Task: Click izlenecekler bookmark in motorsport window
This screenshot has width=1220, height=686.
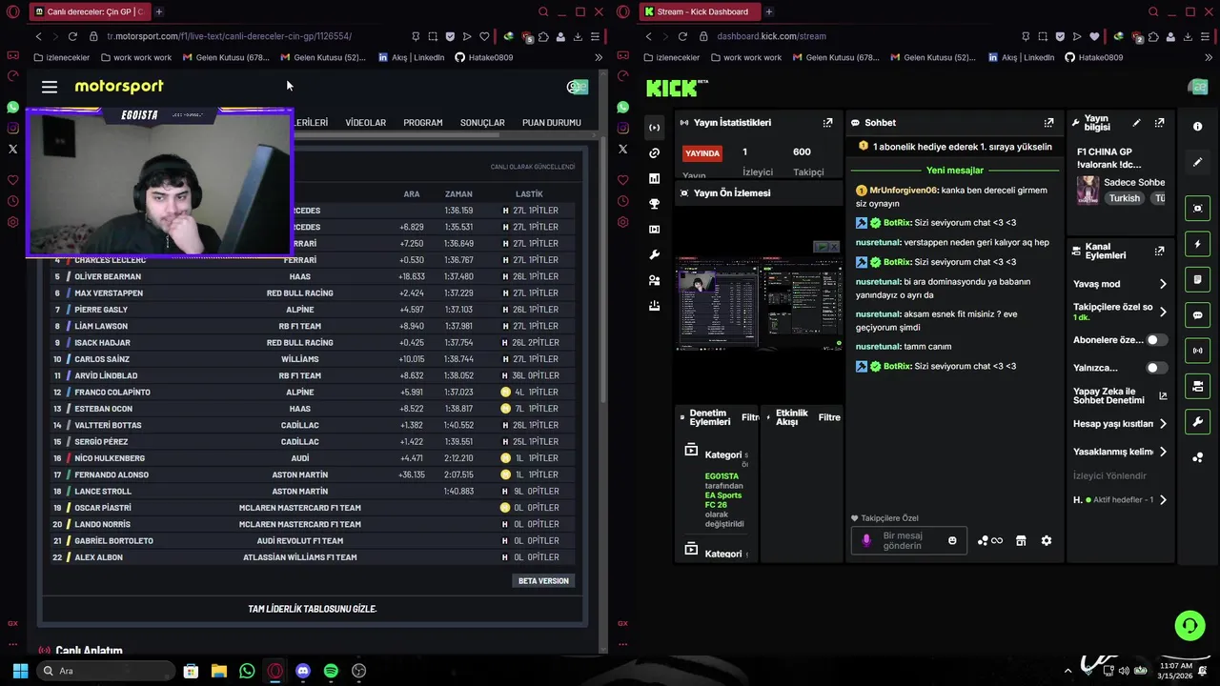Action: pyautogui.click(x=62, y=57)
